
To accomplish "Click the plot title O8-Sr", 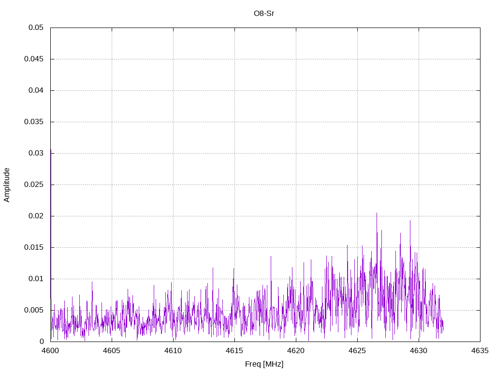I will tap(264, 14).
